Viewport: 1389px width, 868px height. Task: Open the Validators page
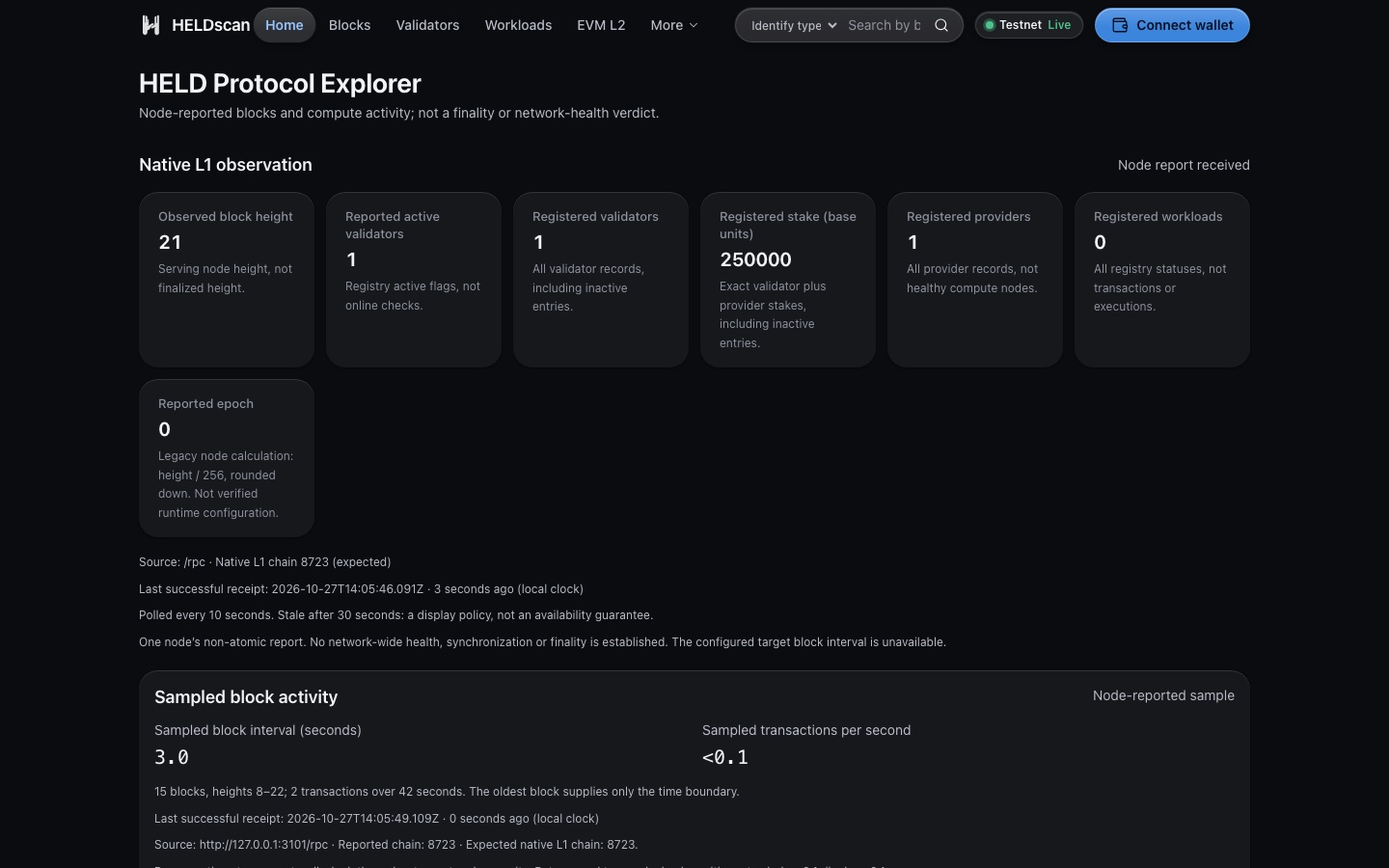pyautogui.click(x=427, y=25)
